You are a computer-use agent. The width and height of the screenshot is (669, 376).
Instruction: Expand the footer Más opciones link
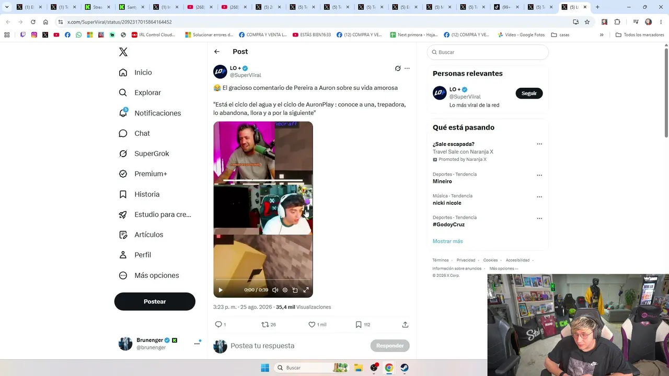pos(504,268)
